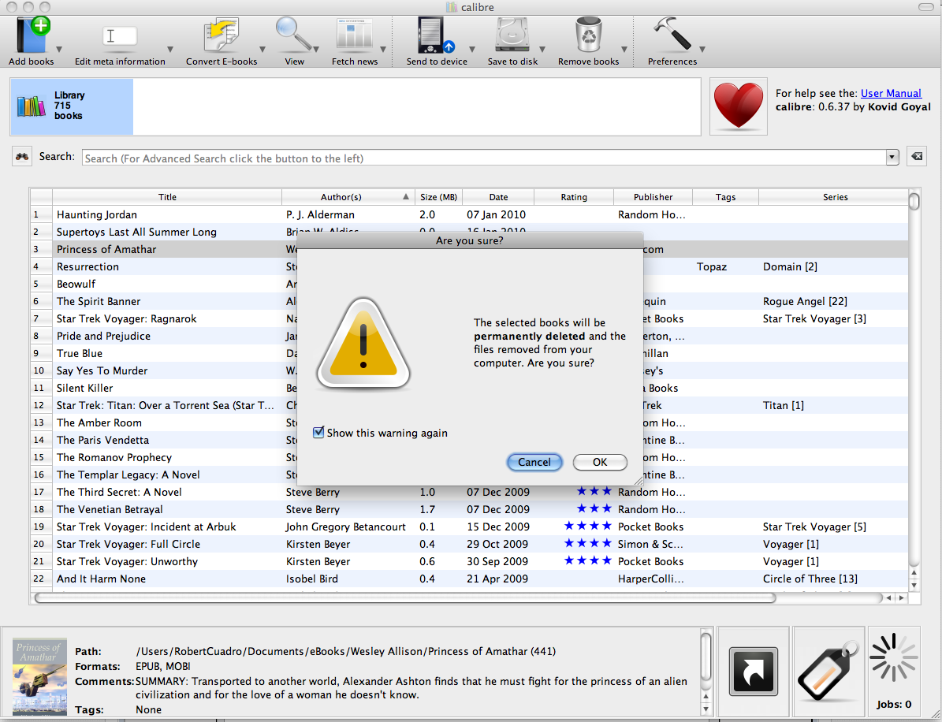Image resolution: width=942 pixels, height=722 pixels.
Task: Sort by Size (MB) column header
Action: pyautogui.click(x=438, y=197)
